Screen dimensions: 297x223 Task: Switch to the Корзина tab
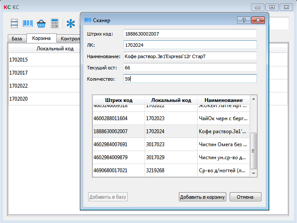tap(41, 38)
